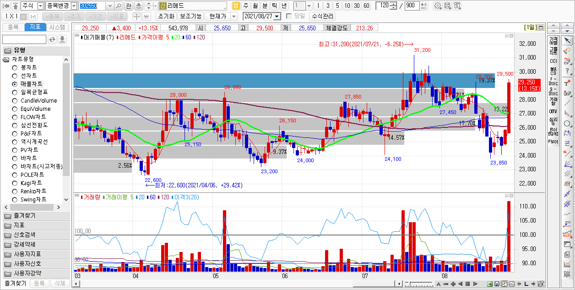Switch to the 시스템 tab
Viewport: 575px width, 290px height.
click(58, 27)
